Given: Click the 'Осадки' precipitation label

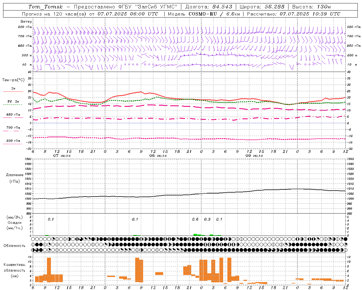Looking at the screenshot, I should click(x=15, y=223).
